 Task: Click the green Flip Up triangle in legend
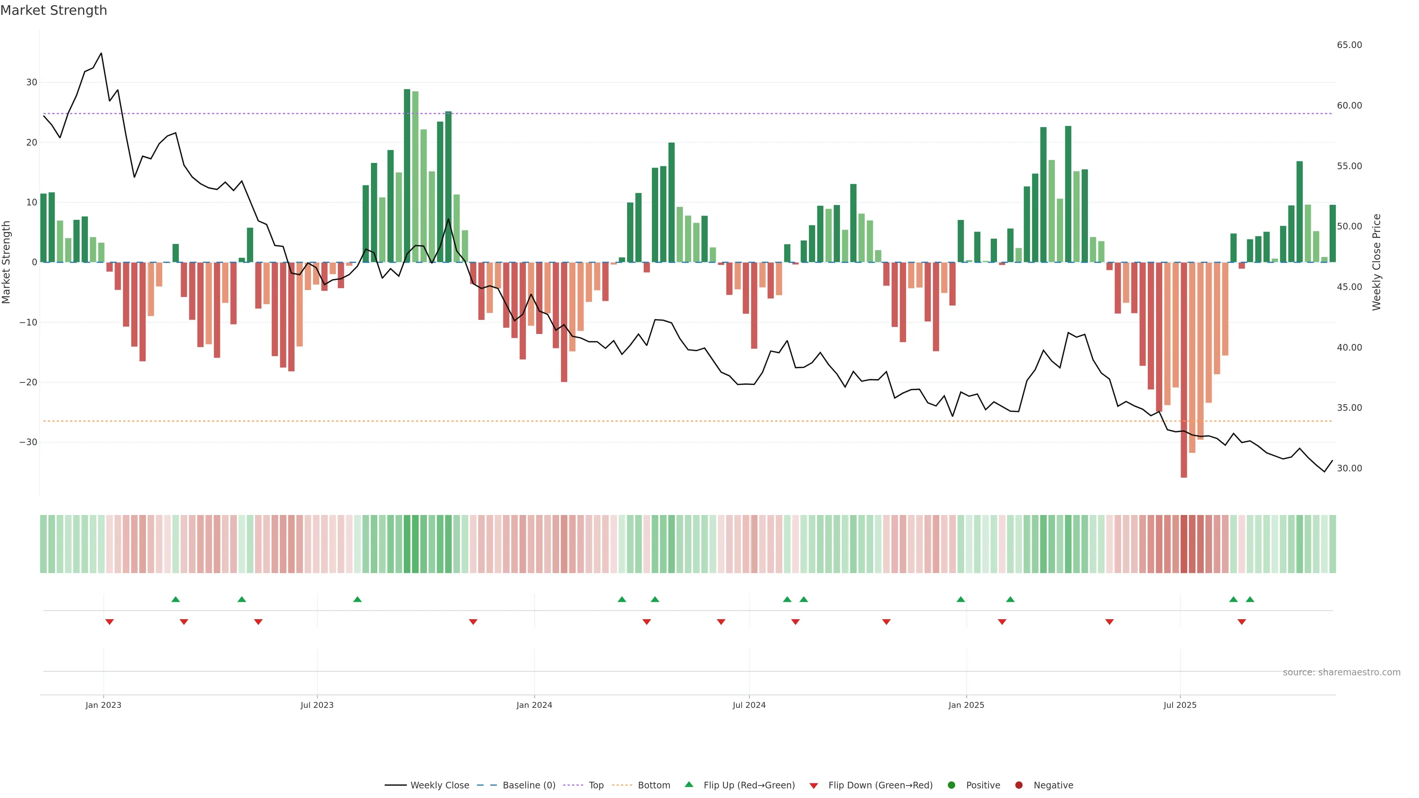[688, 784]
